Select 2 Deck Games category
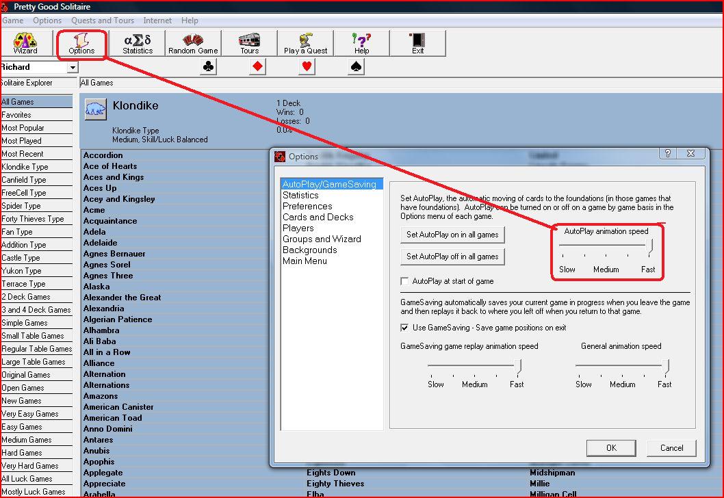 (x=36, y=297)
